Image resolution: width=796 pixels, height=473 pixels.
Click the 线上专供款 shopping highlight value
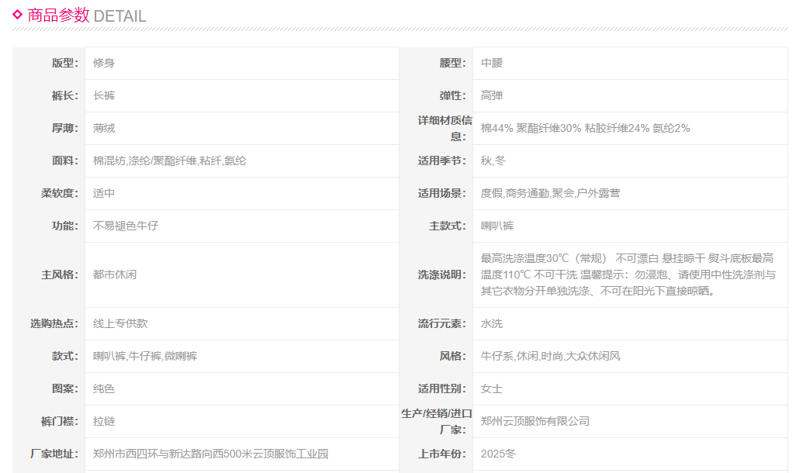point(120,323)
